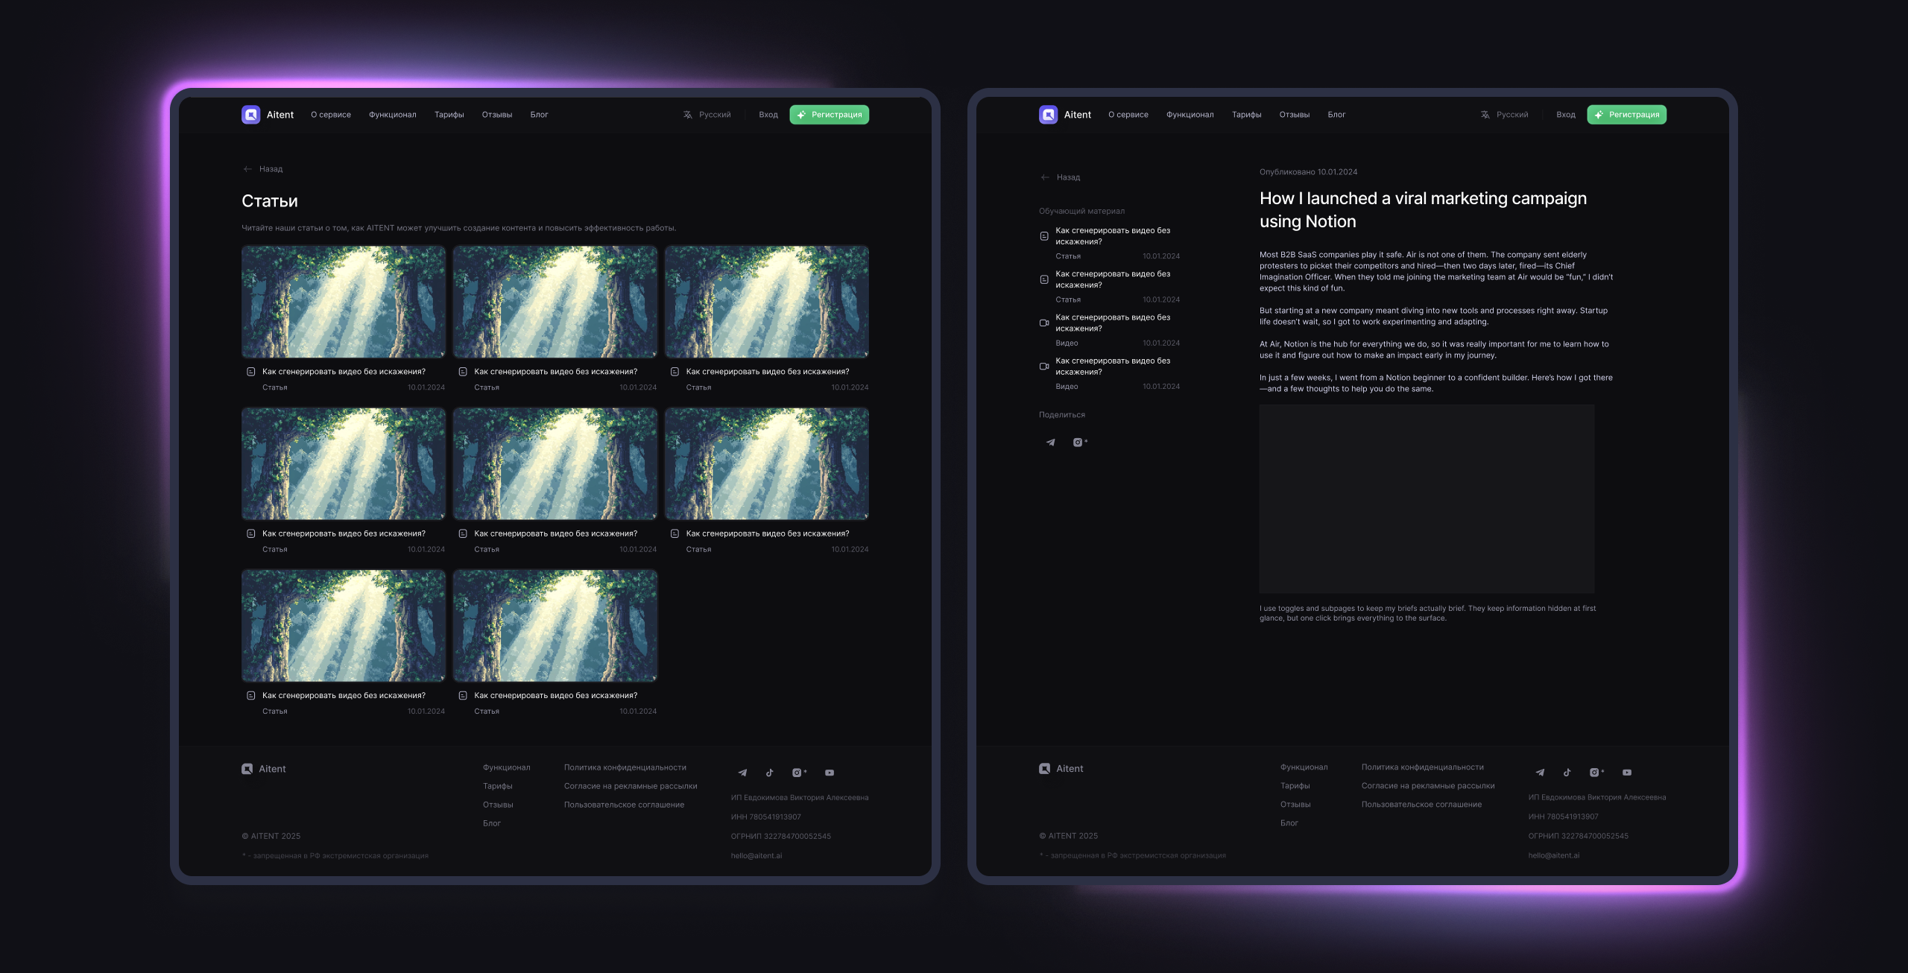Click Telegram icon in article page footer
This screenshot has height=973, width=1908.
pyautogui.click(x=1540, y=773)
